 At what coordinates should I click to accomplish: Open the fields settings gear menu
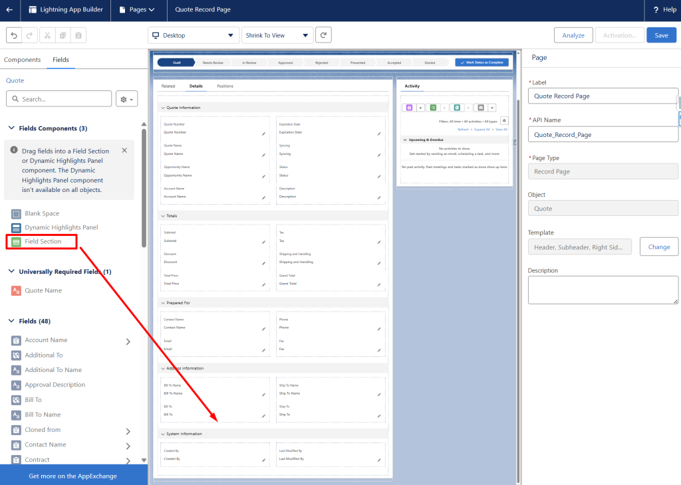click(127, 99)
